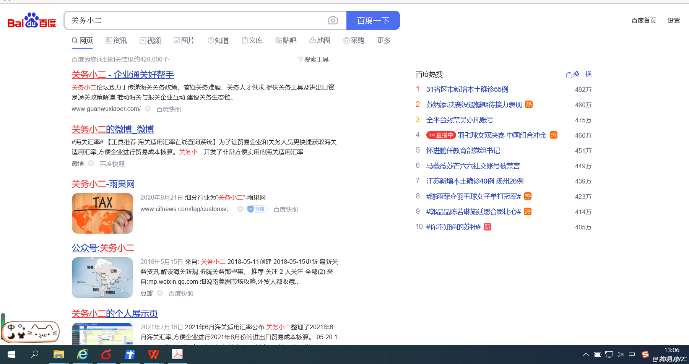This screenshot has height=364, width=689.
Task: Open hot search #你不知道的苏神#
Action: (x=453, y=227)
